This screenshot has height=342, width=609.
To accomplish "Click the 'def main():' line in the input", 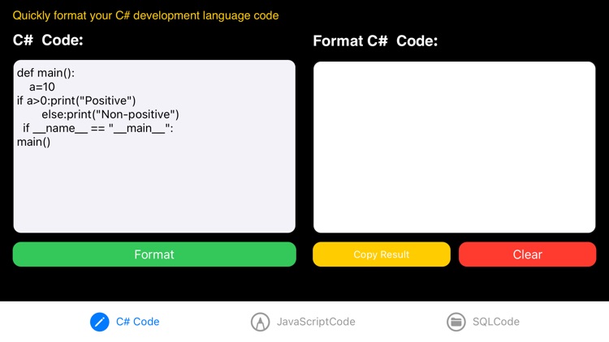I will 45,73.
